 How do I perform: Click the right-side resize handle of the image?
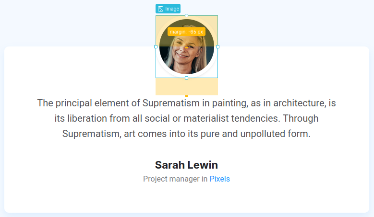[x=218, y=46]
